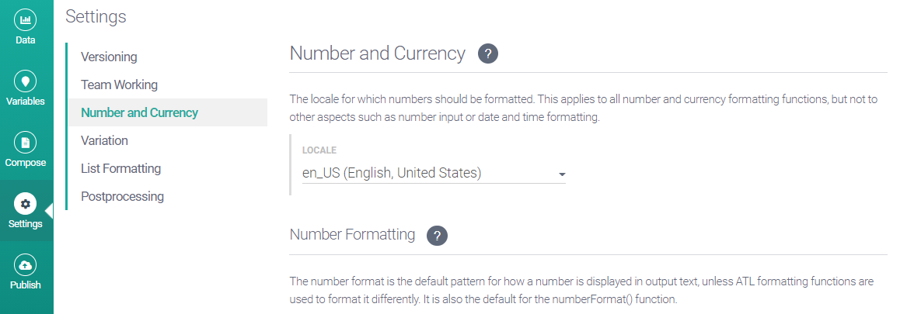Select the Number and Currency menu item

(139, 112)
